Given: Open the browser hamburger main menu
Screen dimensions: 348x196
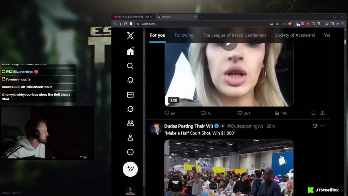Looking at the screenshot, I should (342, 24).
